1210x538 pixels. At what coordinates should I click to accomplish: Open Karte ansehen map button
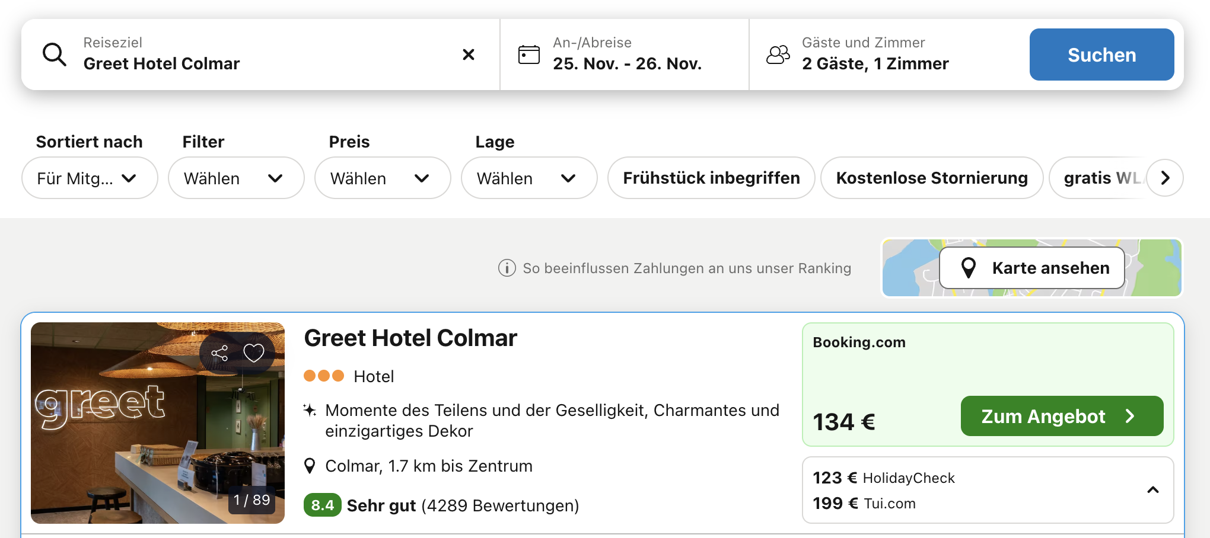coord(1032,268)
